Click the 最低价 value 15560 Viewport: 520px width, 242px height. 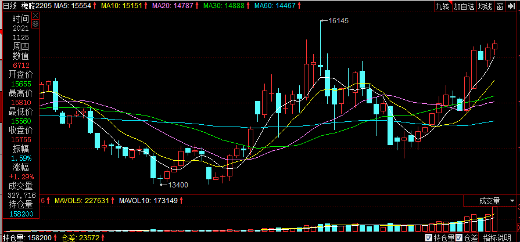[21, 121]
